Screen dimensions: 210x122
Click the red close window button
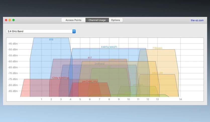point(6,20)
